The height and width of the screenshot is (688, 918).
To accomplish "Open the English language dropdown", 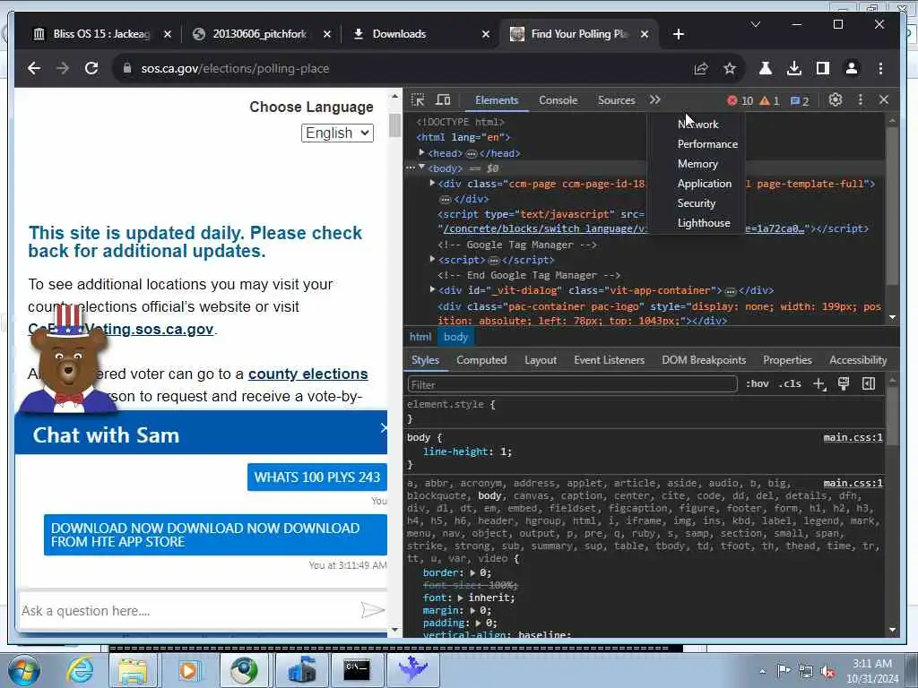I will point(337,133).
